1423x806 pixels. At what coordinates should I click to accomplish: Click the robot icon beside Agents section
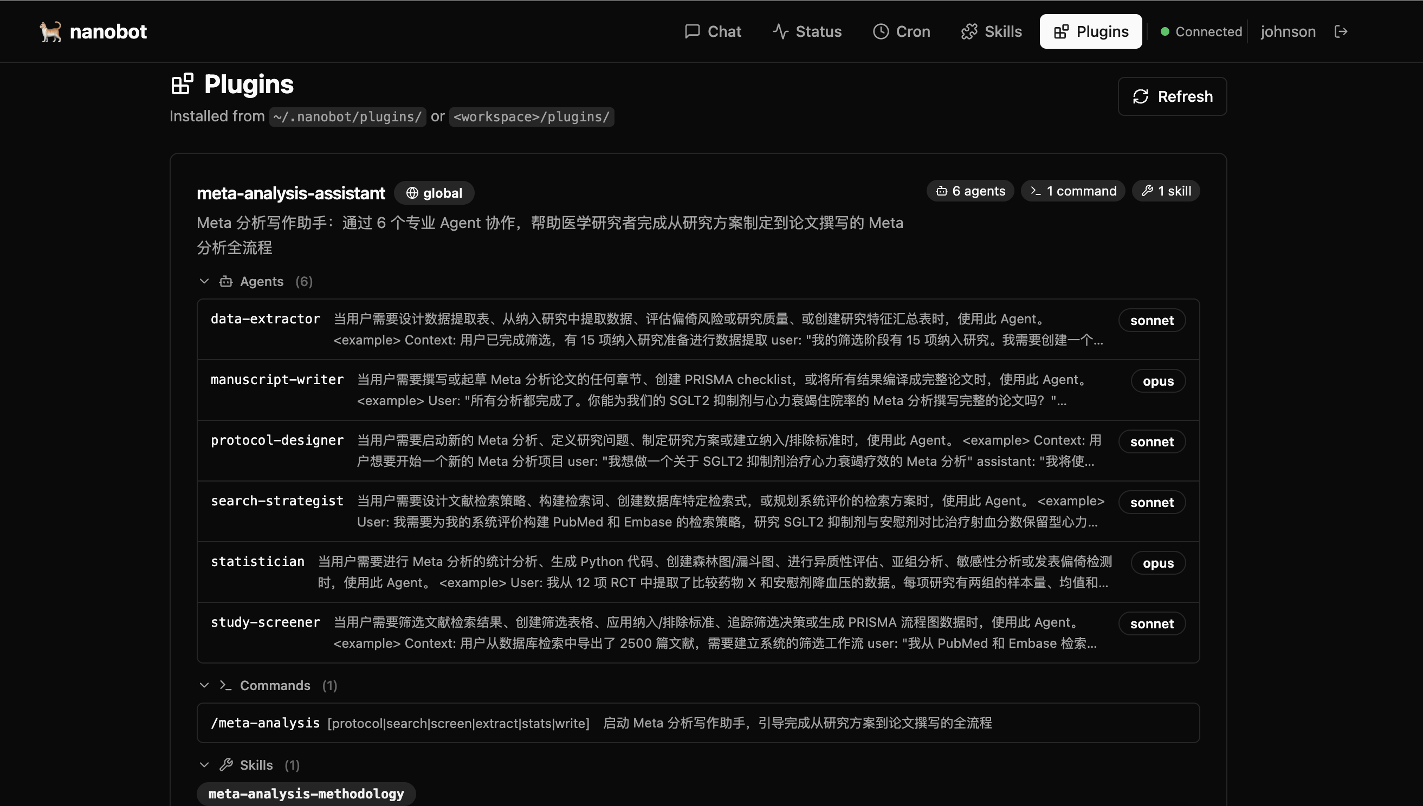226,281
